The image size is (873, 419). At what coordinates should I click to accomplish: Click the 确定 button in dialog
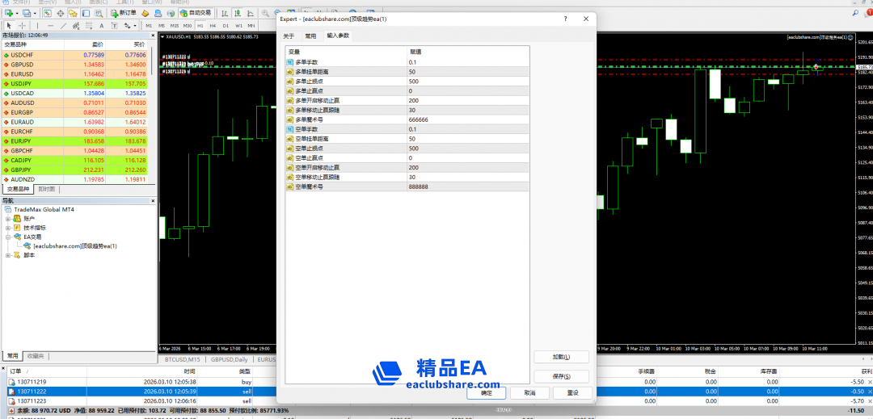tap(486, 393)
